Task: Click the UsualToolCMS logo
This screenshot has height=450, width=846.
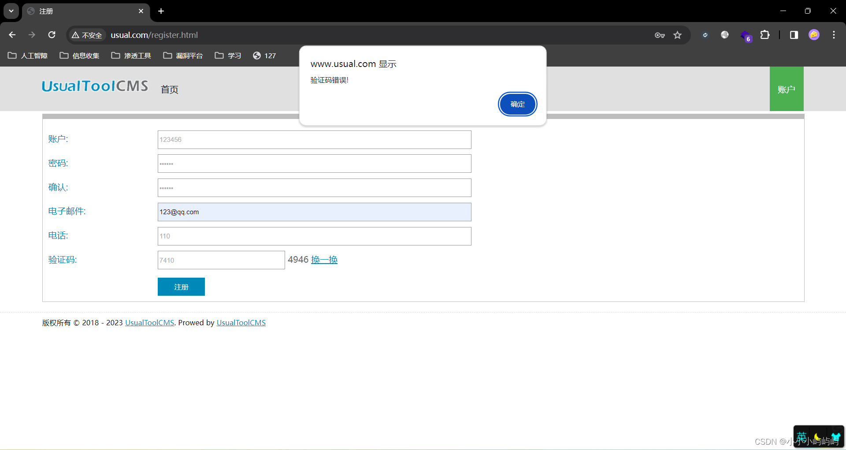Action: pyautogui.click(x=95, y=86)
